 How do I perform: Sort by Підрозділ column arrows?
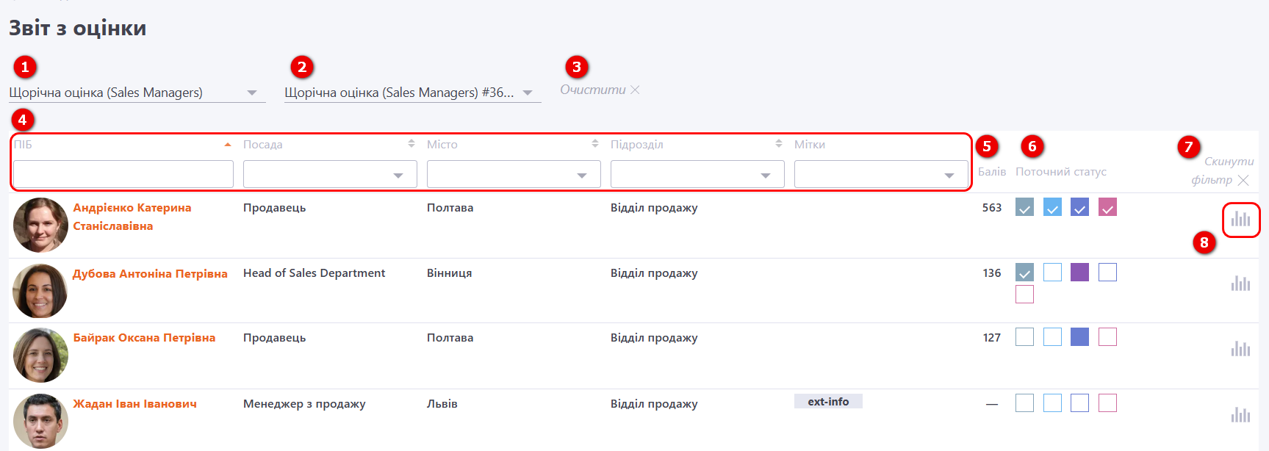point(779,144)
